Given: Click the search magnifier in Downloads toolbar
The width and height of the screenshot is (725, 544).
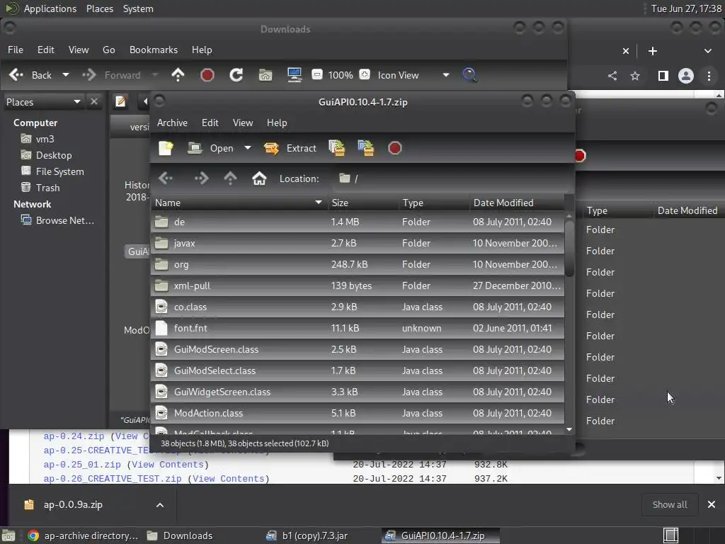Looking at the screenshot, I should click(x=470, y=75).
